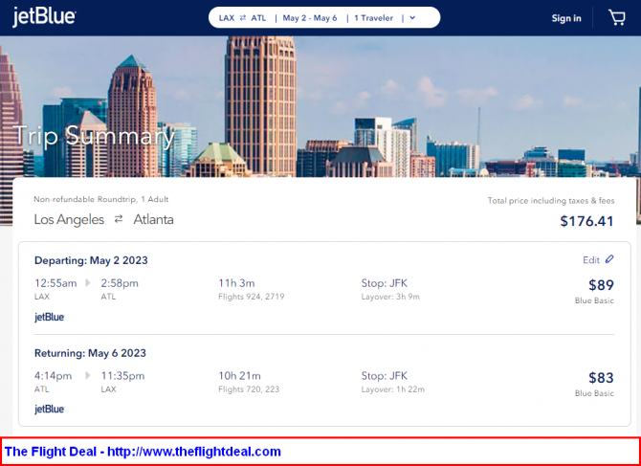Click 'Stop: JFK' on departing flight

tap(385, 283)
